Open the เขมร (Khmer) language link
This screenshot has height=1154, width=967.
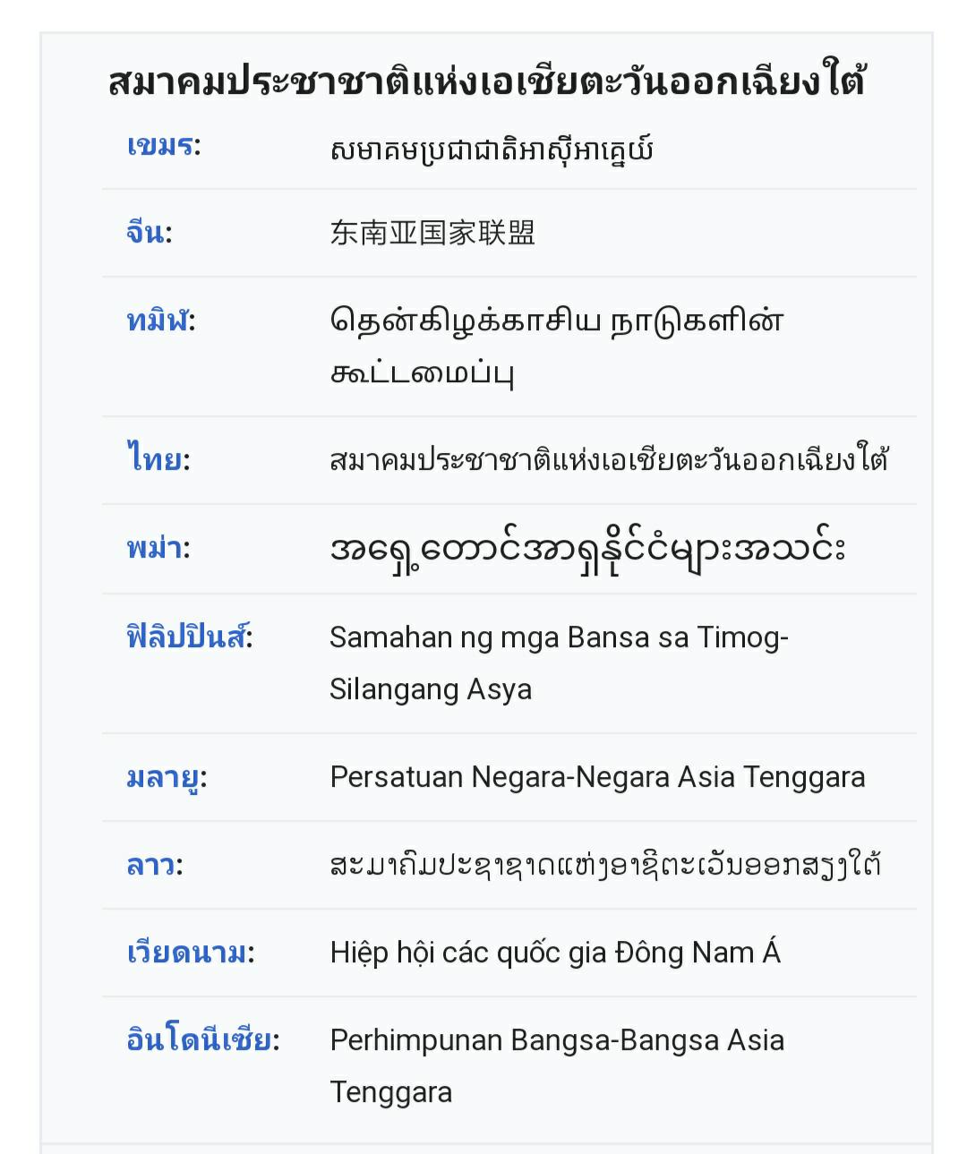click(x=161, y=145)
